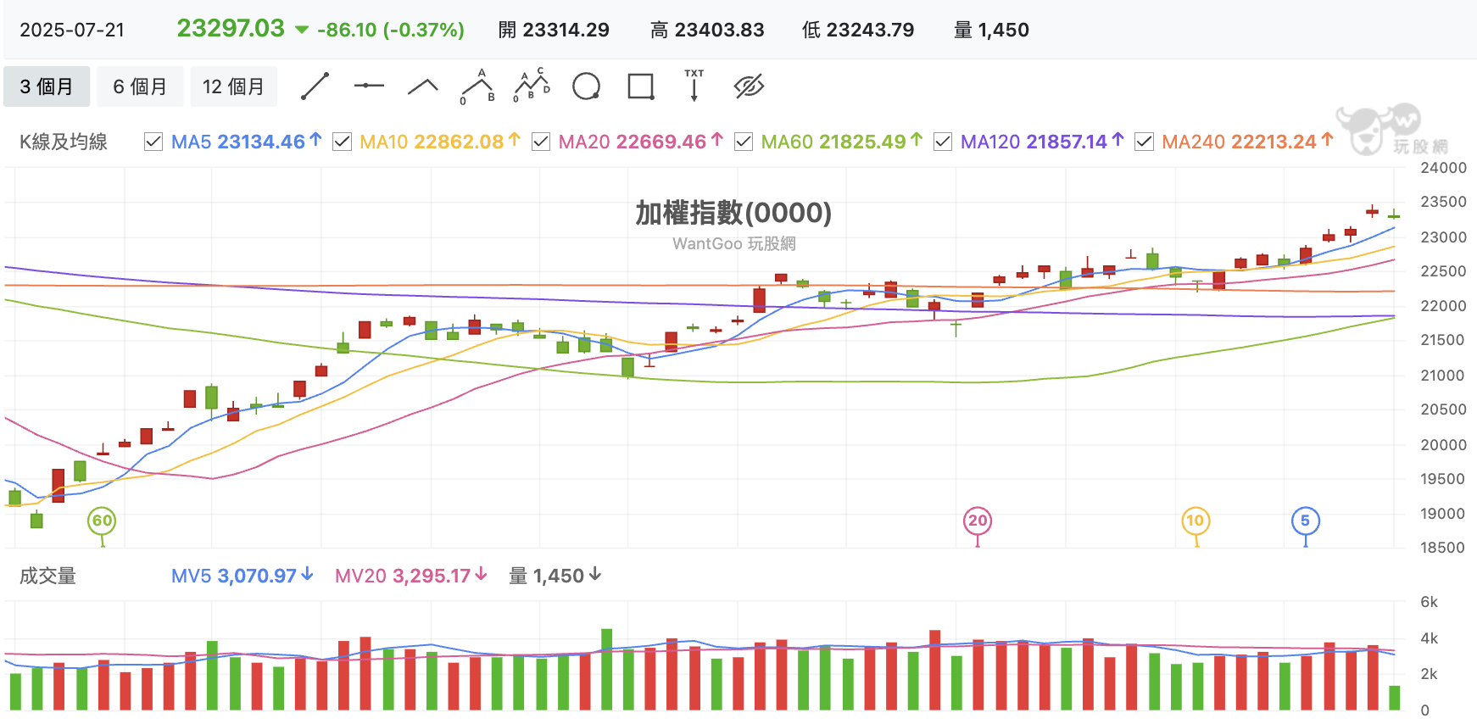Viewport: 1477px width, 724px height.
Task: Click the change -86.10 (-0.37%)
Action: coord(390,31)
